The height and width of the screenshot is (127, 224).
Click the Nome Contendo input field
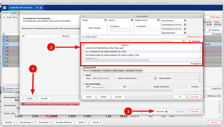tap(121, 30)
